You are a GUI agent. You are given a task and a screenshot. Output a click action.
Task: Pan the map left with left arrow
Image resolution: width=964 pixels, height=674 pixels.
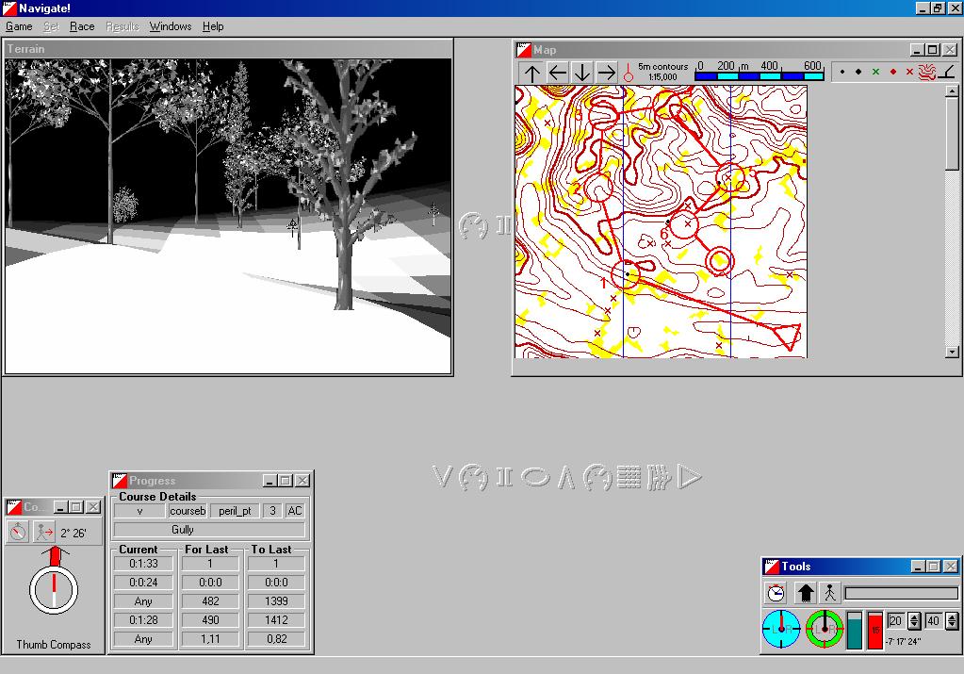point(557,73)
